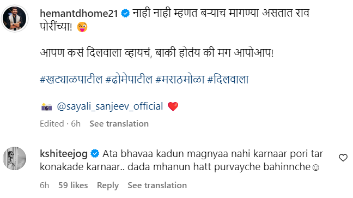
Task: Click hemantdhome21 verified badge
Action: 125,13
